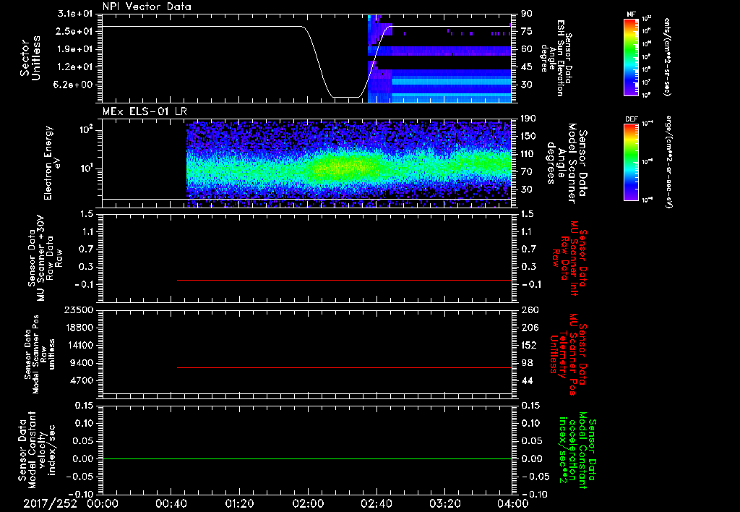Click the "03:20" time tick label
Viewport: 740px width, 512px height.
(444, 503)
